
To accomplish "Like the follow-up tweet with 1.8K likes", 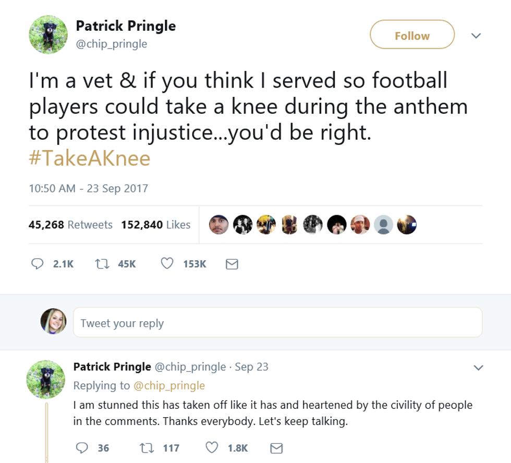I will click(x=211, y=448).
